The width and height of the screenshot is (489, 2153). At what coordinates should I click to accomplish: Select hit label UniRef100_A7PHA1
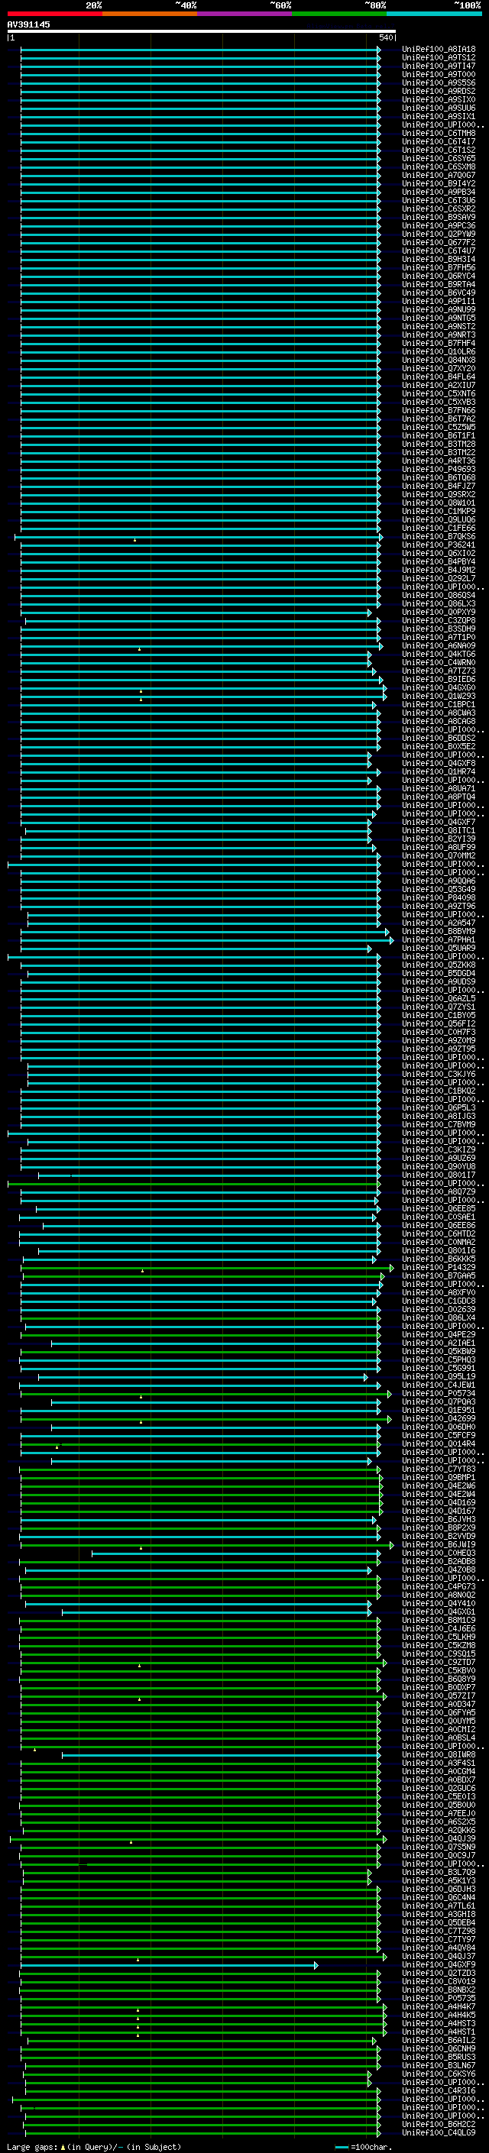(439, 939)
